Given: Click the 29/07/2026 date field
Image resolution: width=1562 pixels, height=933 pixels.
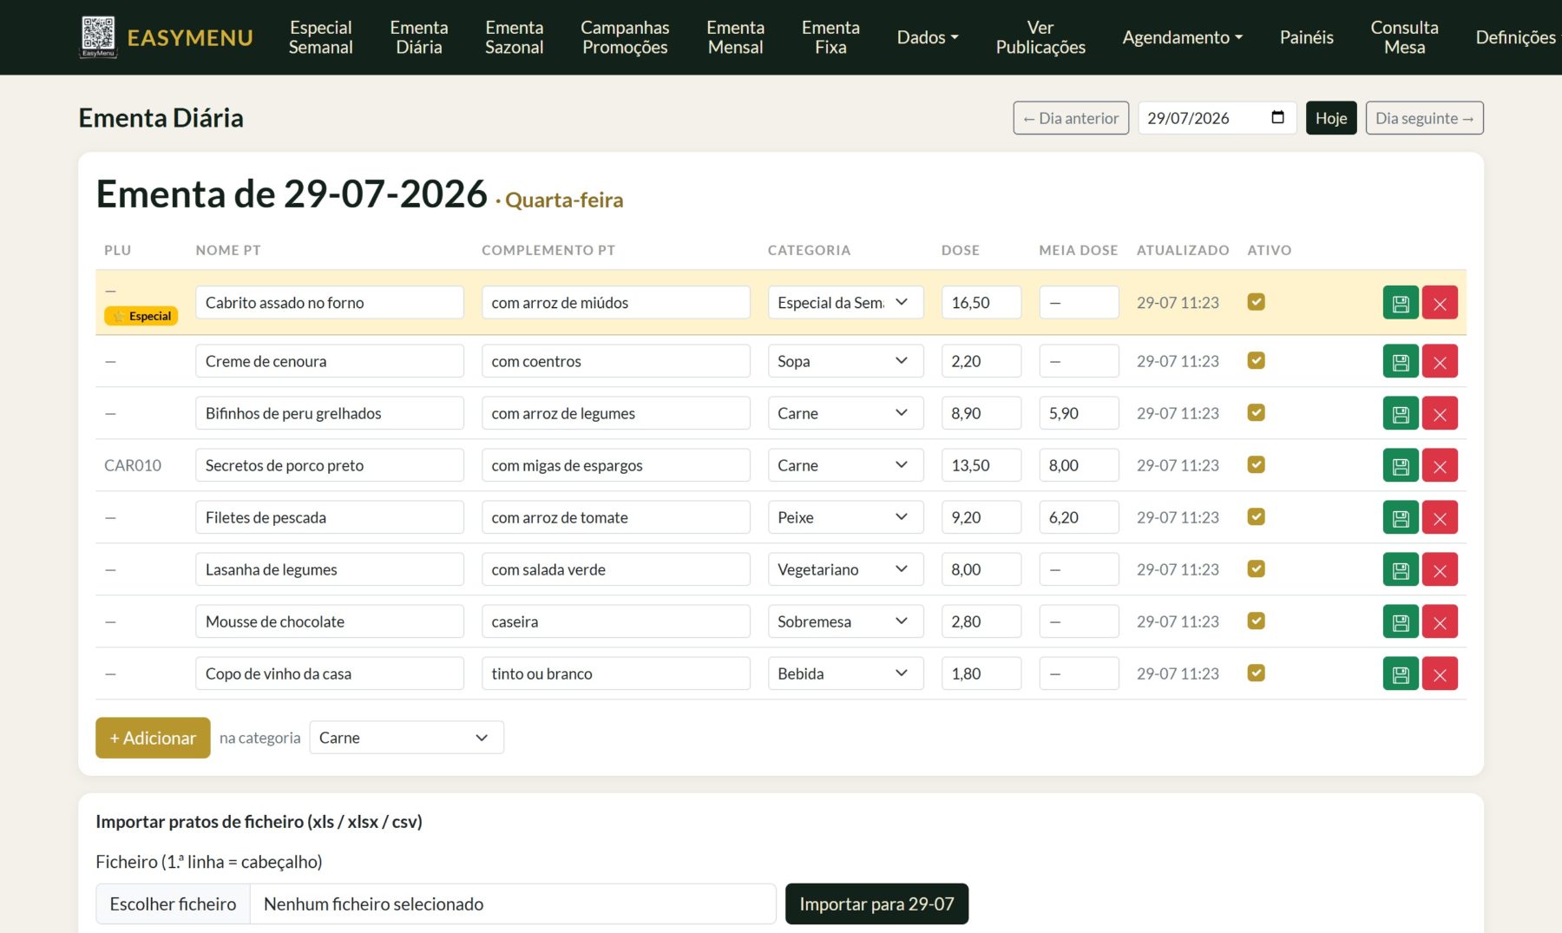Looking at the screenshot, I should coord(1217,118).
